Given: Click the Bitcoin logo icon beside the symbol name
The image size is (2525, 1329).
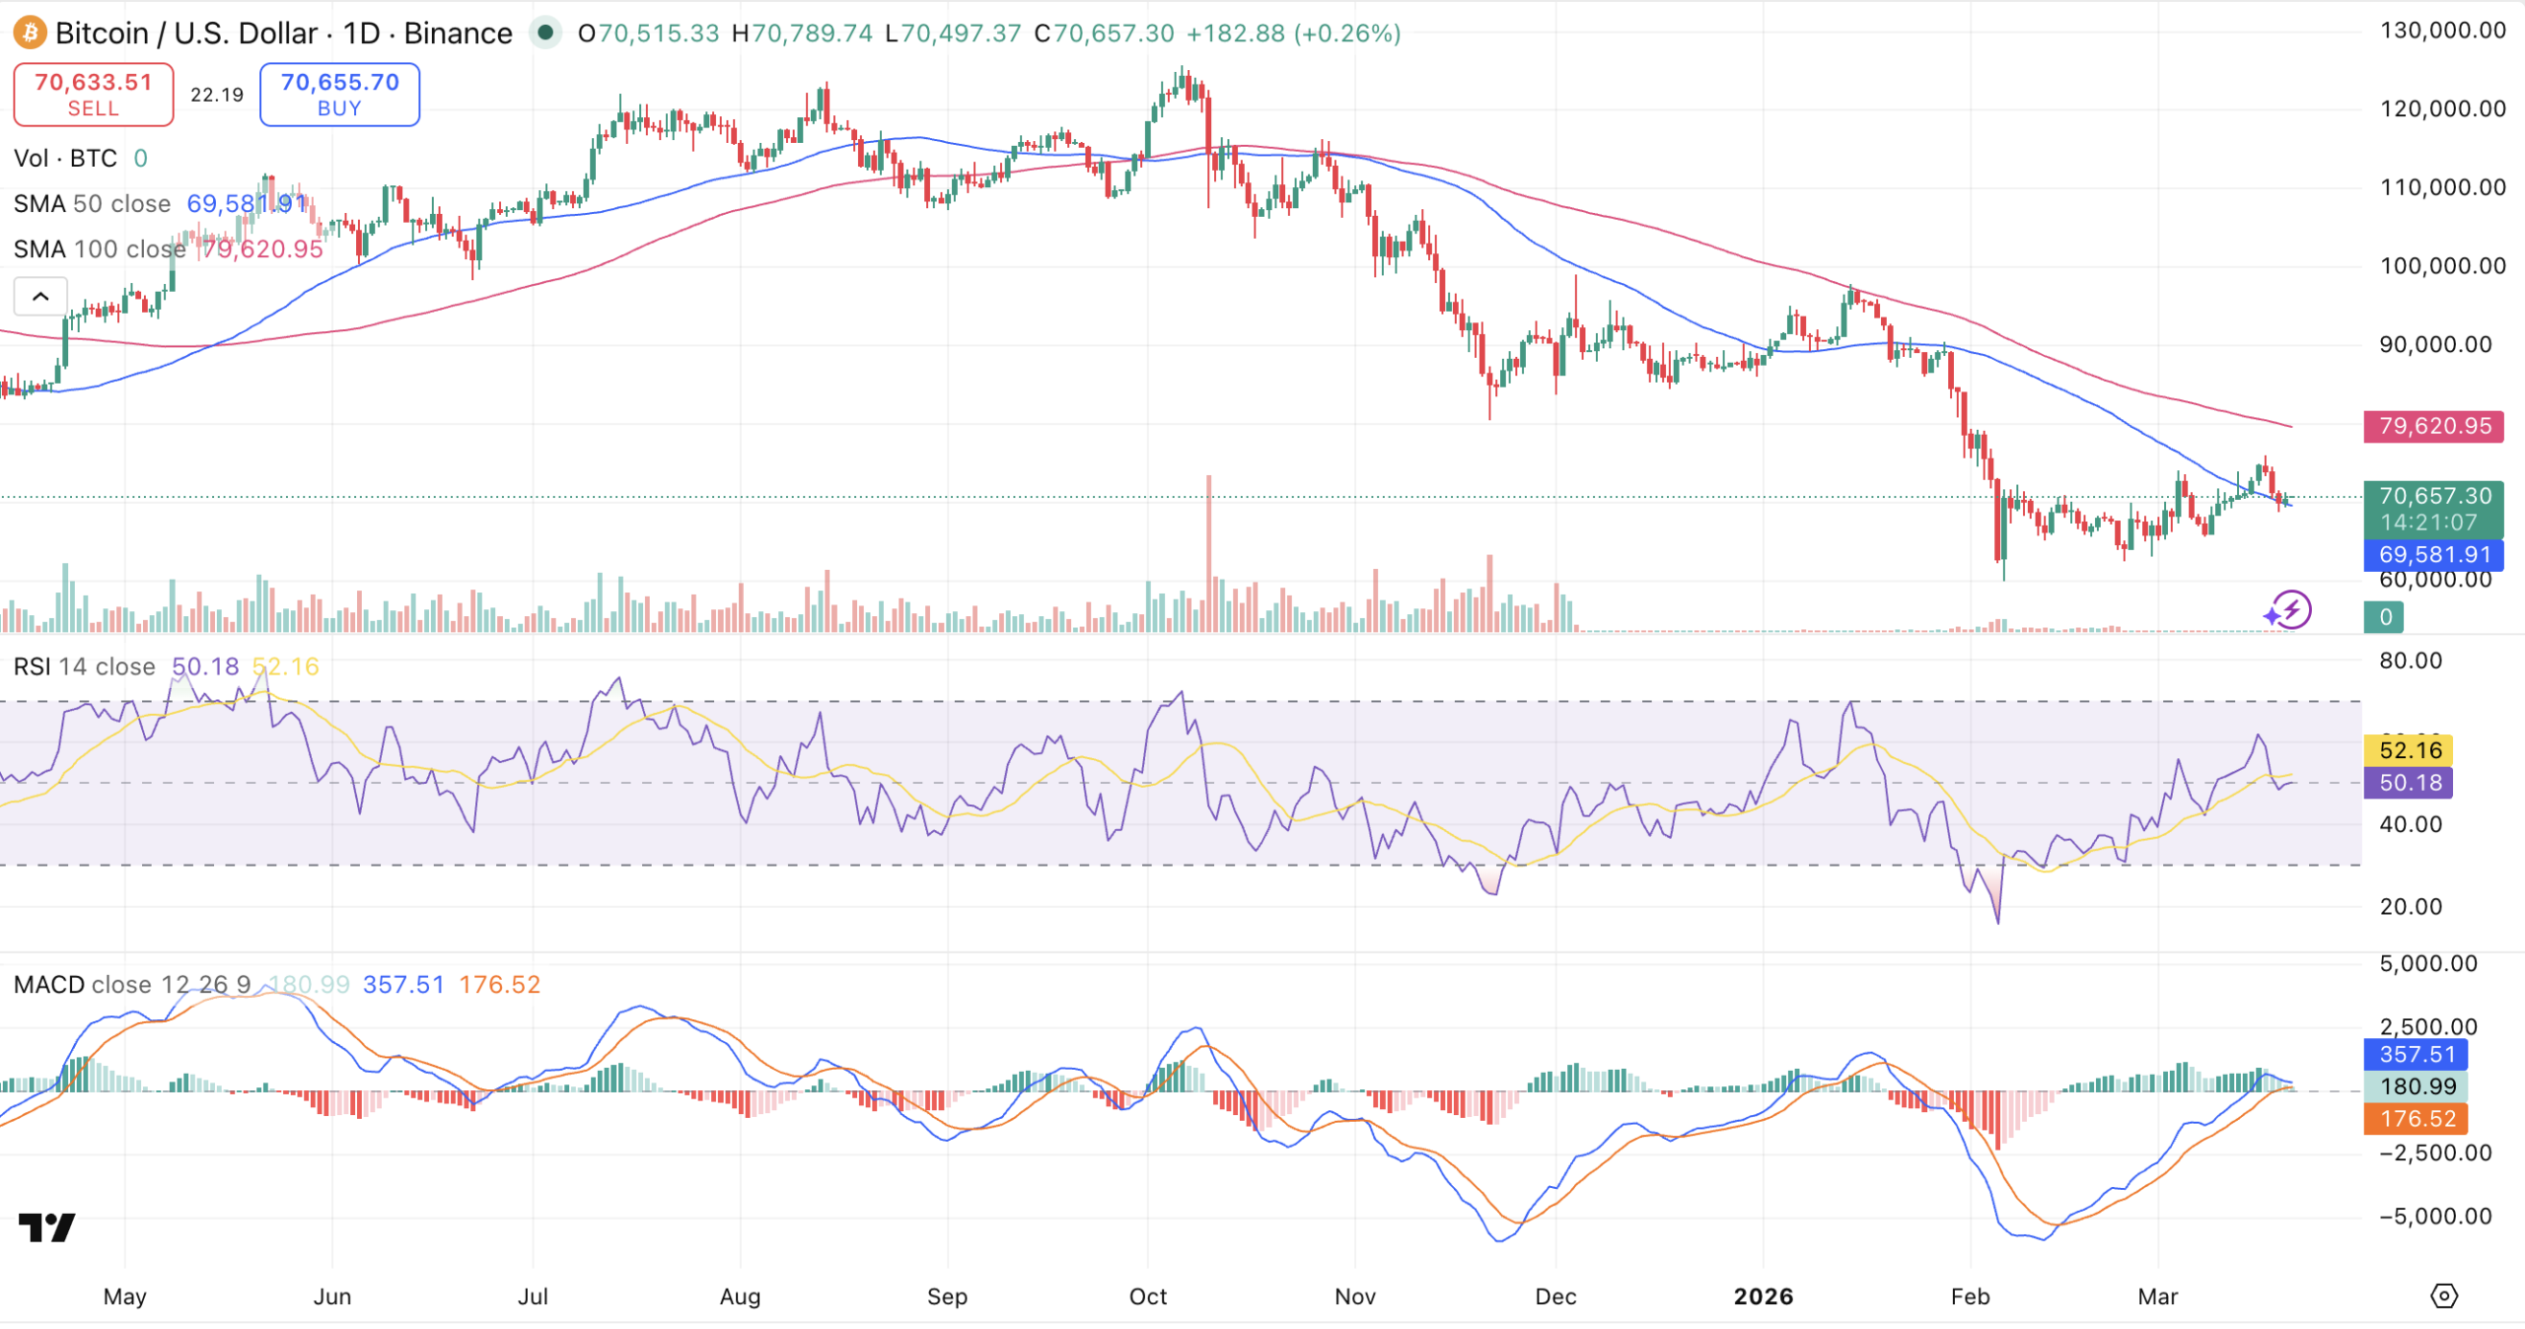Looking at the screenshot, I should tap(29, 33).
